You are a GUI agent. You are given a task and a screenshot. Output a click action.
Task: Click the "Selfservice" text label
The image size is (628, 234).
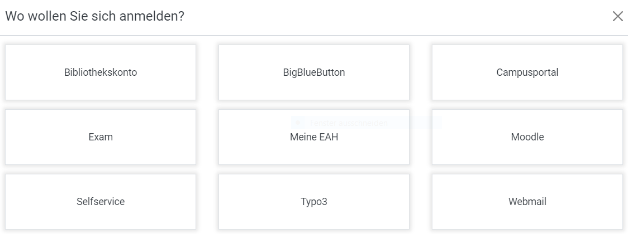101,202
